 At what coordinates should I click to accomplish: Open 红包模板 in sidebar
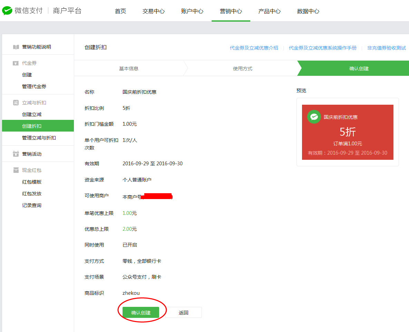[x=32, y=182]
